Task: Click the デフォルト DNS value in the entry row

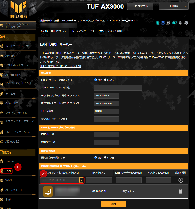Action: pos(128,192)
